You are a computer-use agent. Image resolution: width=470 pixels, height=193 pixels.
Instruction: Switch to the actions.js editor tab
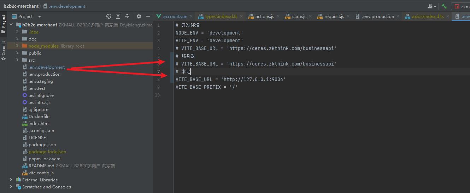[264, 17]
